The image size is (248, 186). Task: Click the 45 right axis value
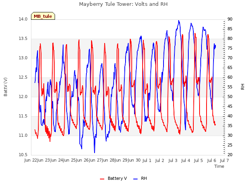point(230,106)
